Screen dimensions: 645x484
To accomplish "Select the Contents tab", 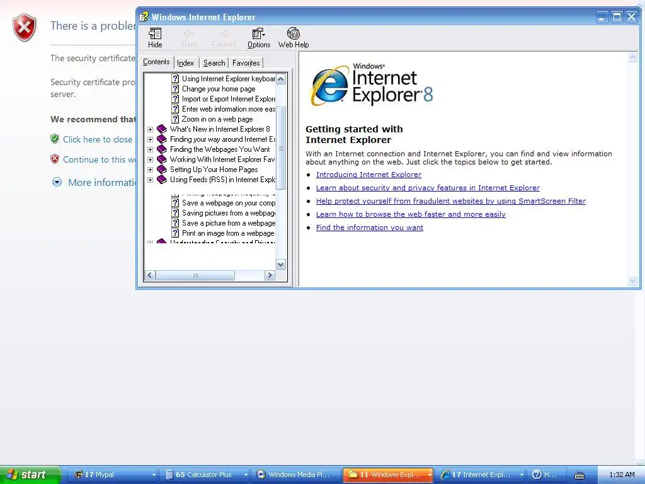I will click(x=156, y=62).
